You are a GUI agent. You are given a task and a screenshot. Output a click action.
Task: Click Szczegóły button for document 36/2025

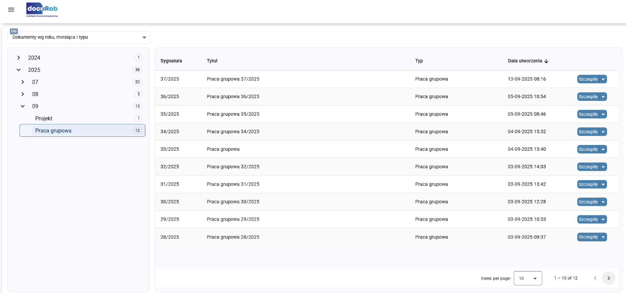tap(588, 97)
